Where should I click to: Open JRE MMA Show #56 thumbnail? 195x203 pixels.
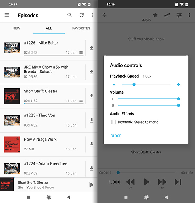click(x=12, y=72)
